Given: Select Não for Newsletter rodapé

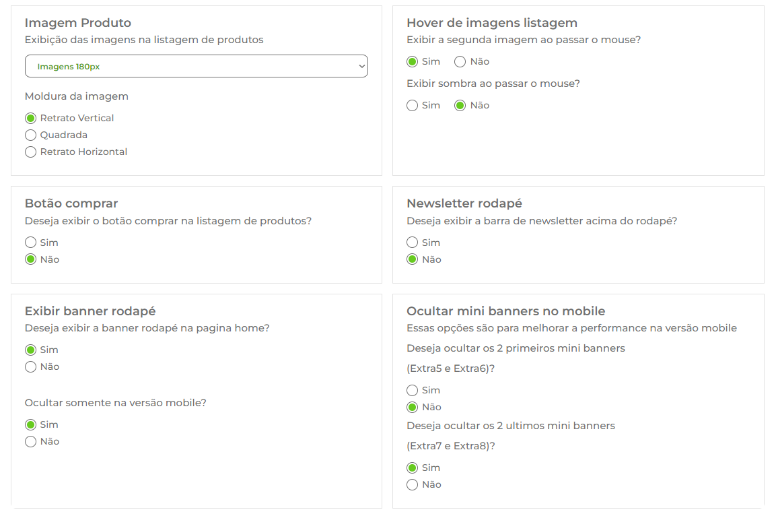Looking at the screenshot, I should [413, 259].
